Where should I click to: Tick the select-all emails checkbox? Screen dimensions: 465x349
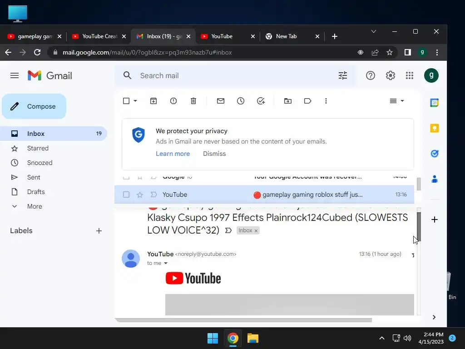[126, 101]
